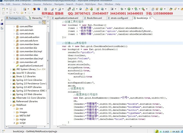Viewport: 183px width, 133px height.
Task: Click the yellow and purple package cube icon
Action: click(x=34, y=9)
